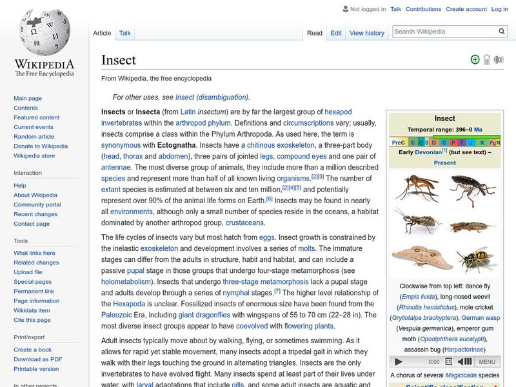516x387 pixels.
Task: Select the Edit tab
Action: point(335,32)
